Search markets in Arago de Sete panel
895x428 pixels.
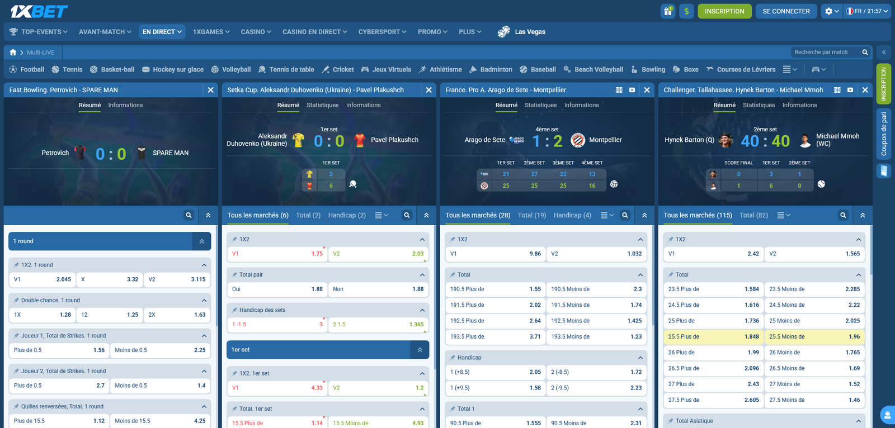pos(625,215)
